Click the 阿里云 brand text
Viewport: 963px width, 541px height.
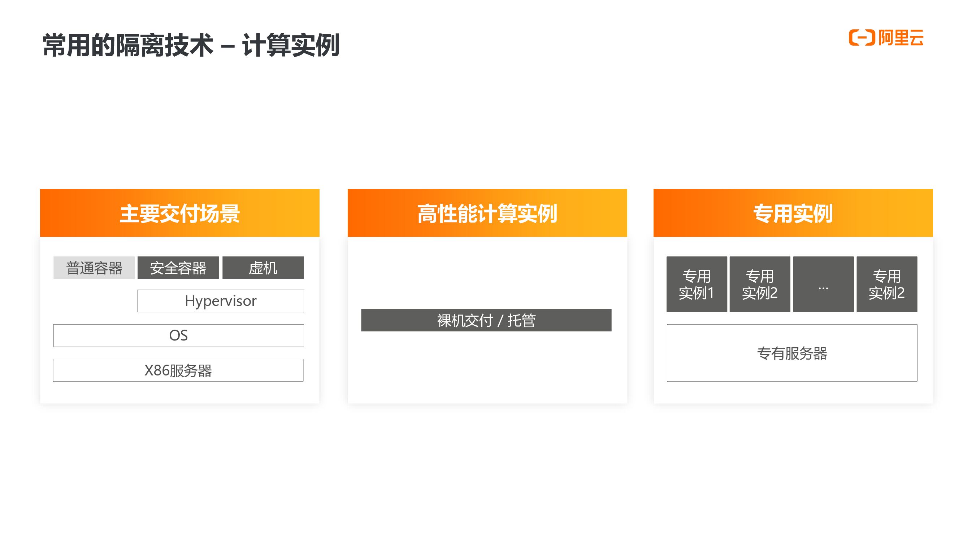(901, 38)
